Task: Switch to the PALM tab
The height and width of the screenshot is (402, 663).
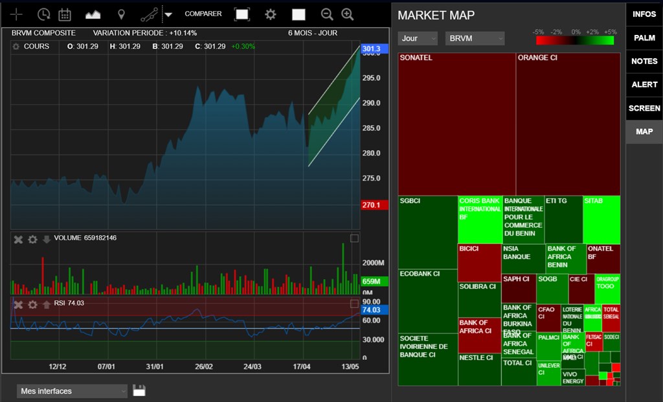Action: (644, 38)
